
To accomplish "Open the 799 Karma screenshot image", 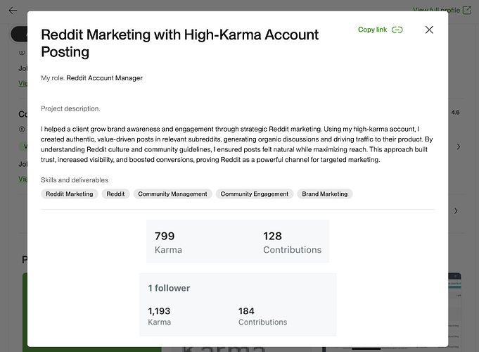I will coord(237,242).
